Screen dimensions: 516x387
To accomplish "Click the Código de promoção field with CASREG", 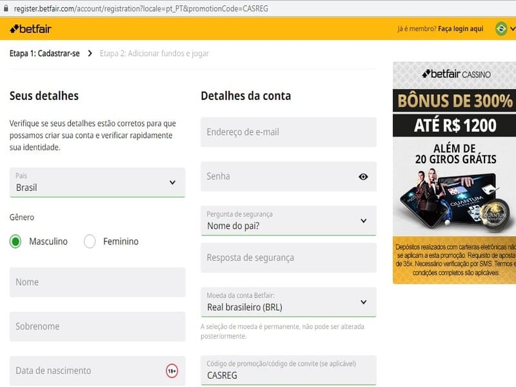I will click(x=287, y=372).
